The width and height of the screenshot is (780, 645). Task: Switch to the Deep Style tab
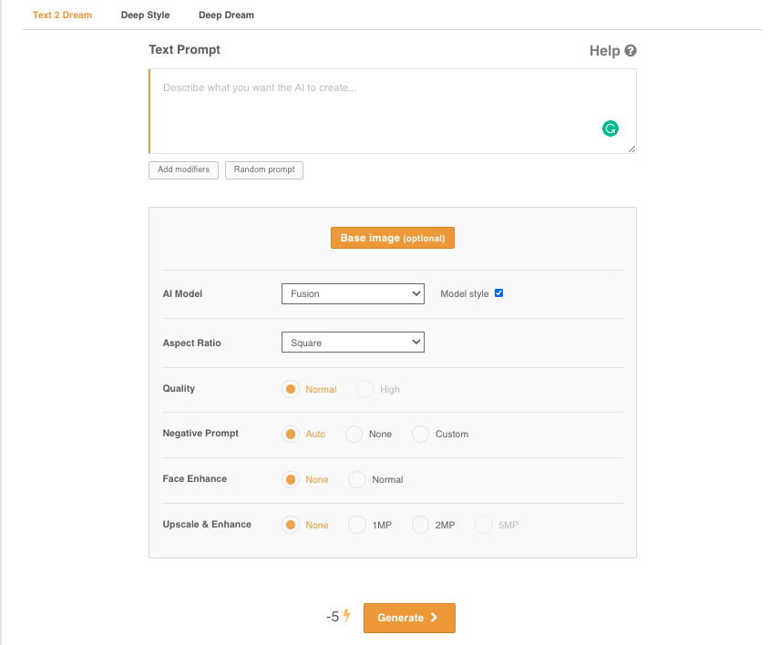click(145, 15)
